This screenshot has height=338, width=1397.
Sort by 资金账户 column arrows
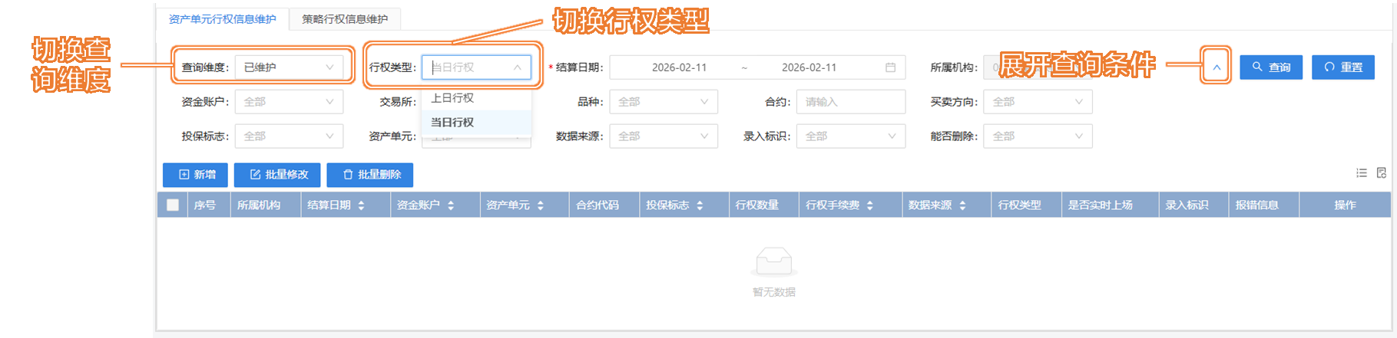451,205
